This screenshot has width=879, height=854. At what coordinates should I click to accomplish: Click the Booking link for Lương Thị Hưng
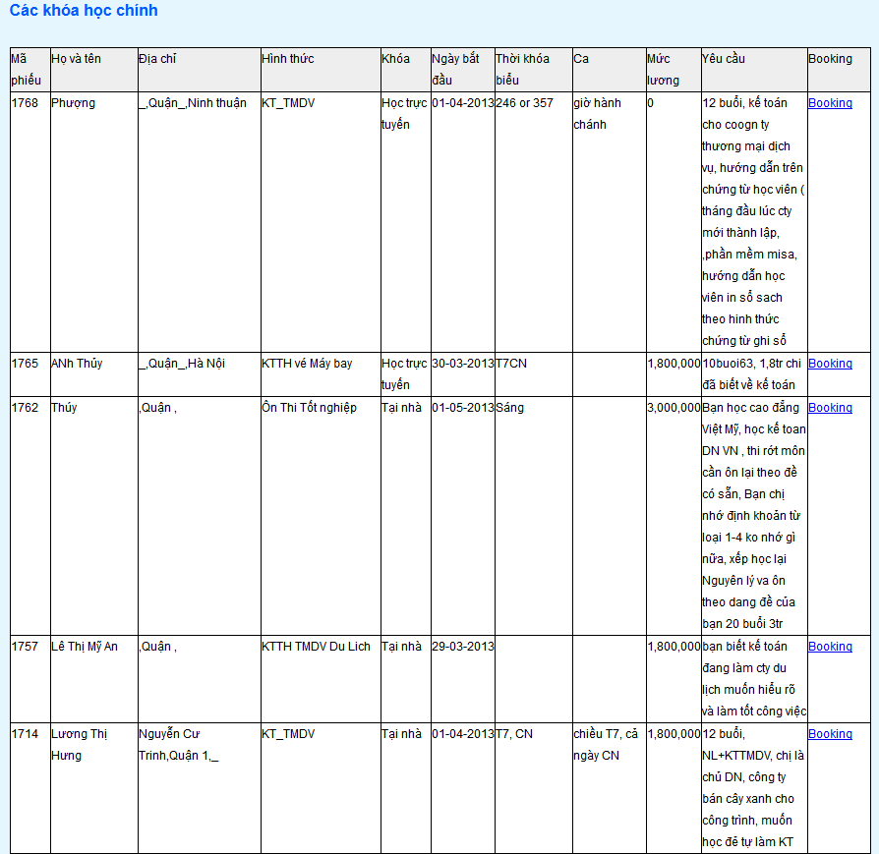[830, 734]
